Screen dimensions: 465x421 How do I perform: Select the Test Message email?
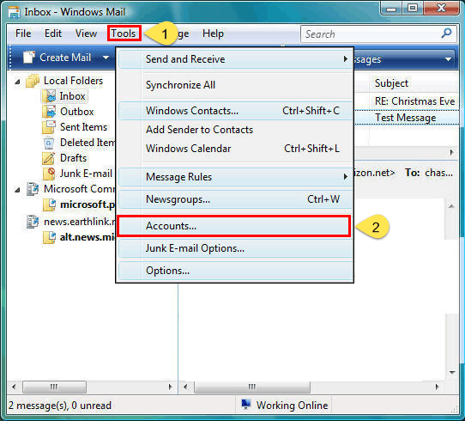tap(406, 118)
